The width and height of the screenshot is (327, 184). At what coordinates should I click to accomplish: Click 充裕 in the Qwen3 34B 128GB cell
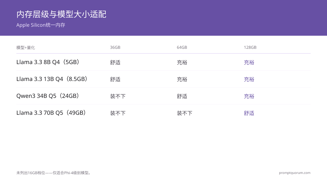[249, 96]
